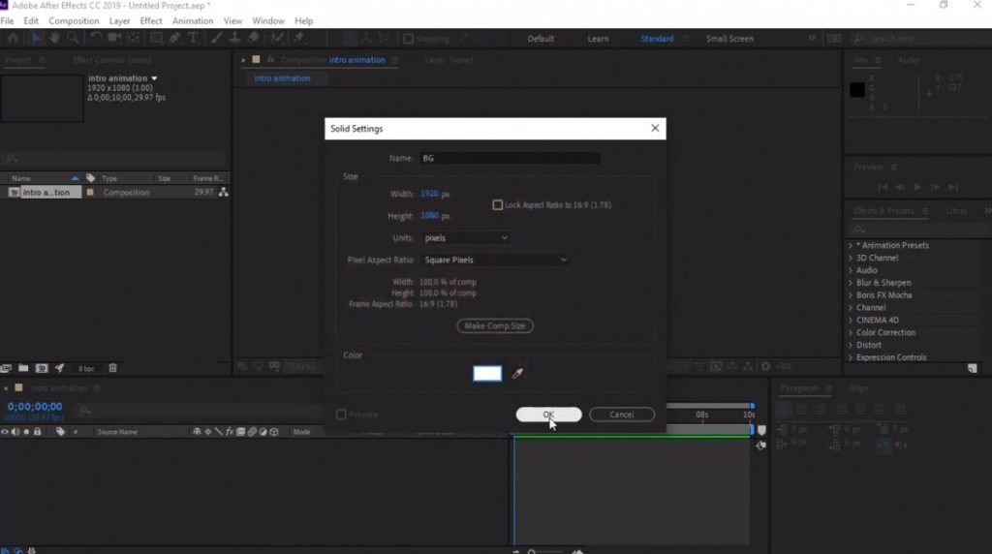Screen dimensions: 992x554
Task: Click the Make Comp Size button
Action: pos(495,325)
